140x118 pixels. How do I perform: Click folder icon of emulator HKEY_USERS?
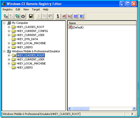[x=14, y=67]
